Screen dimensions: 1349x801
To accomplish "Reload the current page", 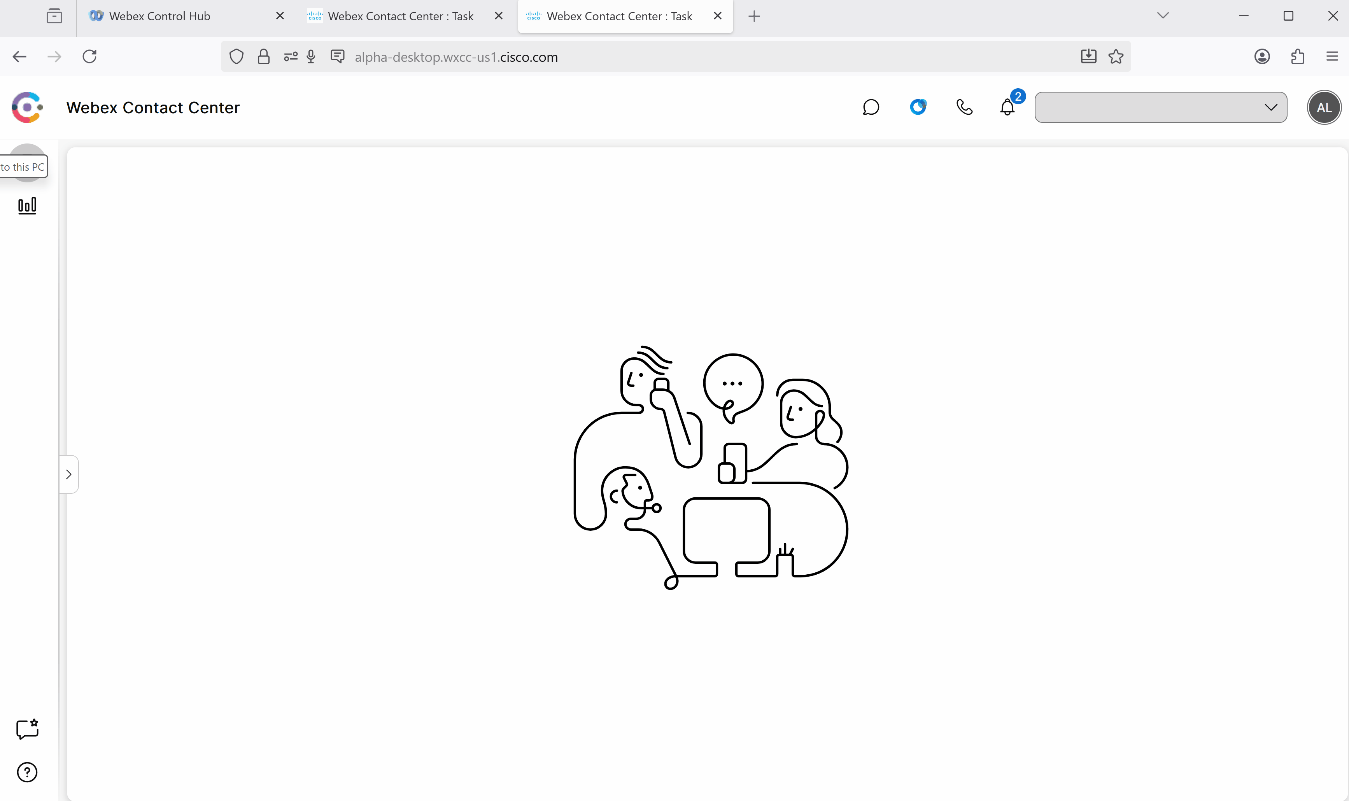I will coord(89,56).
